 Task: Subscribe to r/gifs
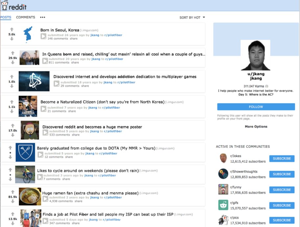282,205
